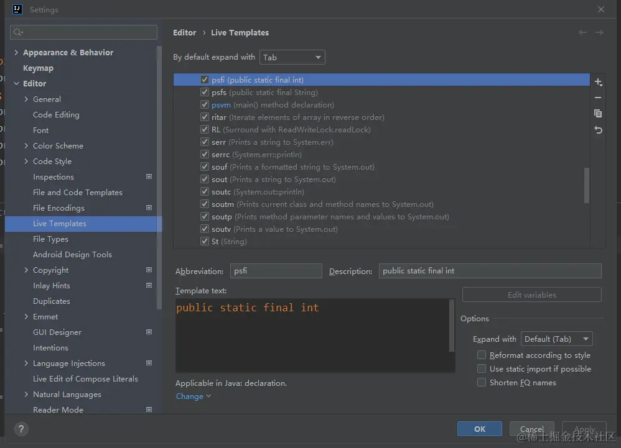Uncheck the psfs template checkbox
Image resolution: width=621 pixels, height=448 pixels.
tap(204, 92)
